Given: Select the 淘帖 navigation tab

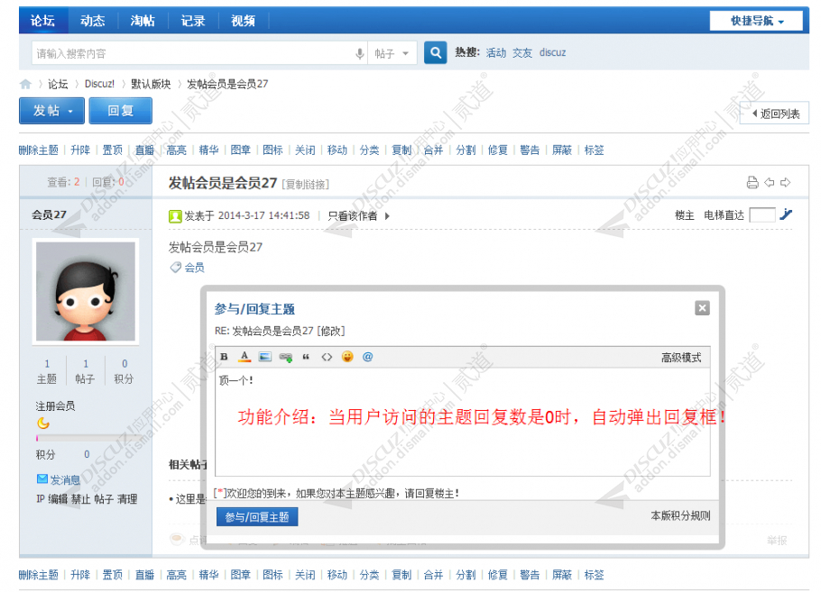Looking at the screenshot, I should [x=143, y=20].
